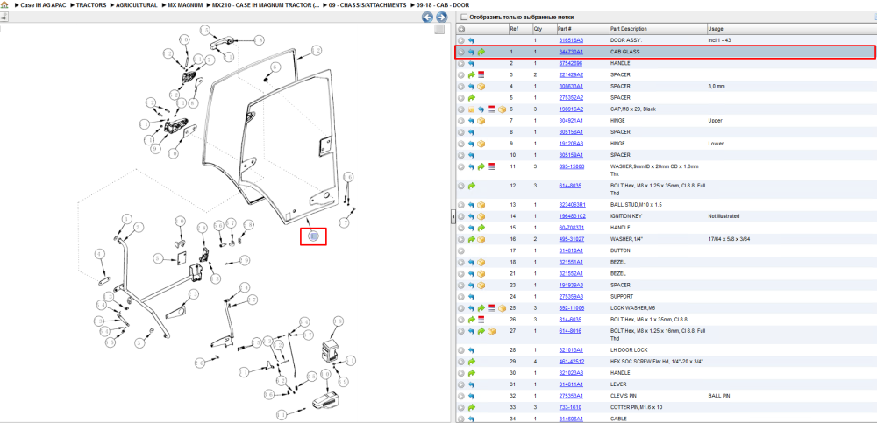Open the 'Case IH AG APAC' breadcrumb
The image size is (877, 423).
click(43, 5)
